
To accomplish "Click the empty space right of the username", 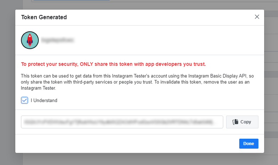I will 171,40.
